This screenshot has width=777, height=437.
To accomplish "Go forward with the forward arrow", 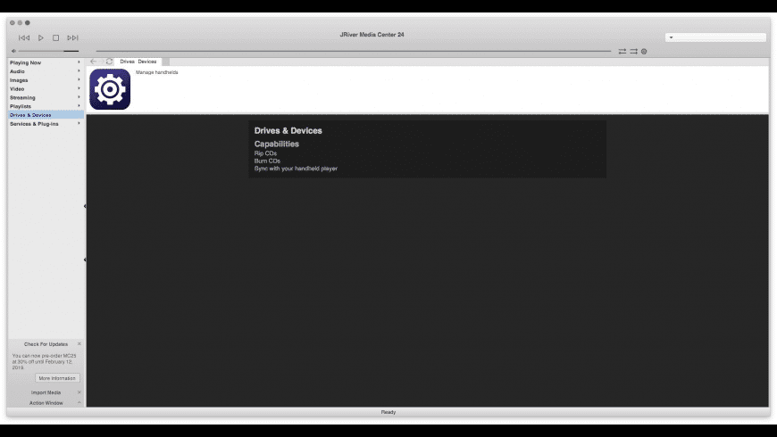I will [102, 62].
